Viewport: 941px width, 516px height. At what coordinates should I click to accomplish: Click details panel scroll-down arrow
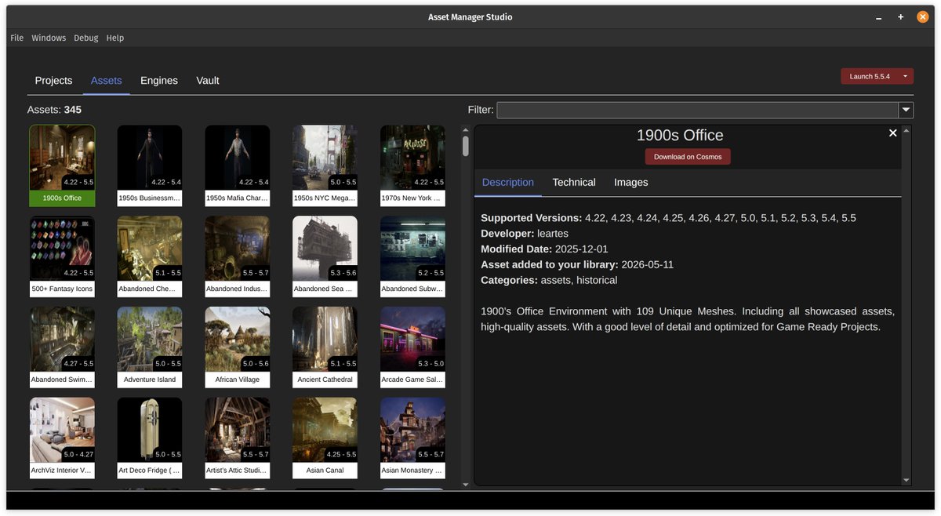click(907, 480)
